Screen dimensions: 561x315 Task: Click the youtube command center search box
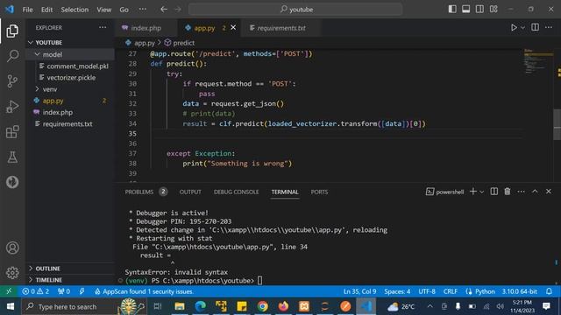(x=295, y=10)
